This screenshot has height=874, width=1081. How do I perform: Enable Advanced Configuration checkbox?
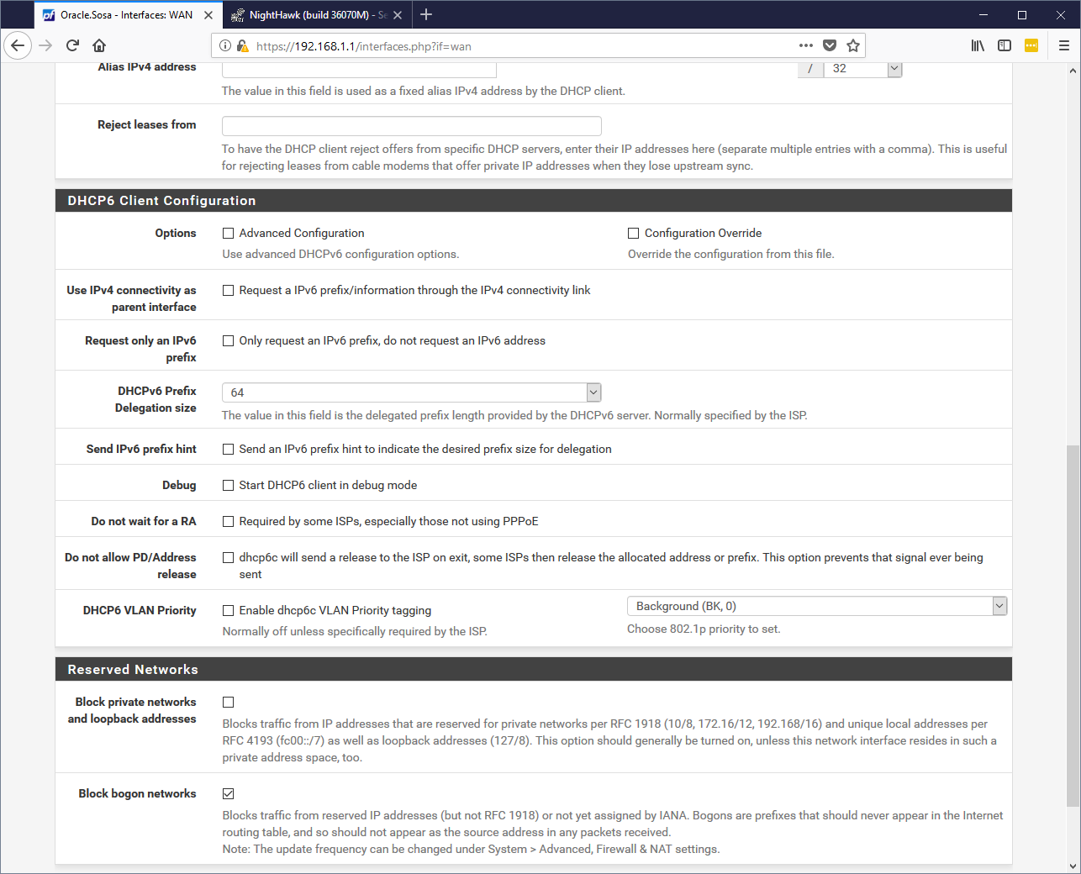pos(228,234)
